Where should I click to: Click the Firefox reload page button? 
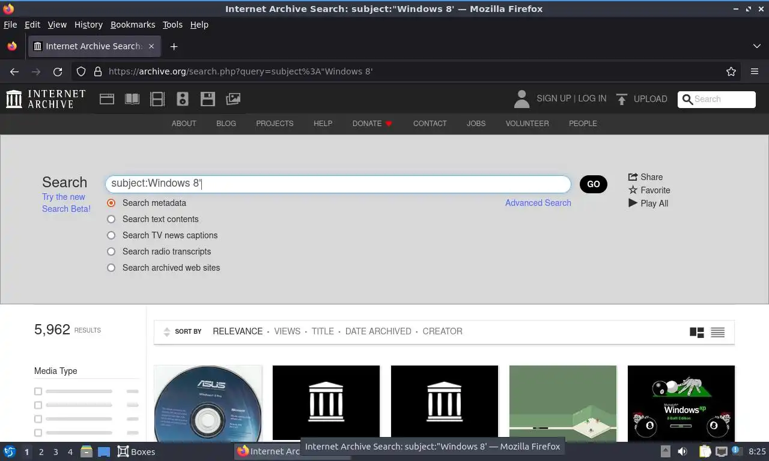(x=58, y=71)
